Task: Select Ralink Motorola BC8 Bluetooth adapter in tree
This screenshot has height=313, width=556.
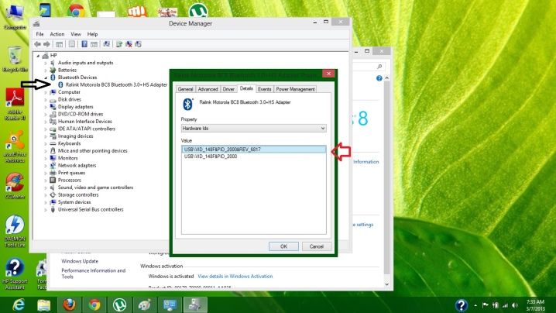Action: (x=116, y=84)
